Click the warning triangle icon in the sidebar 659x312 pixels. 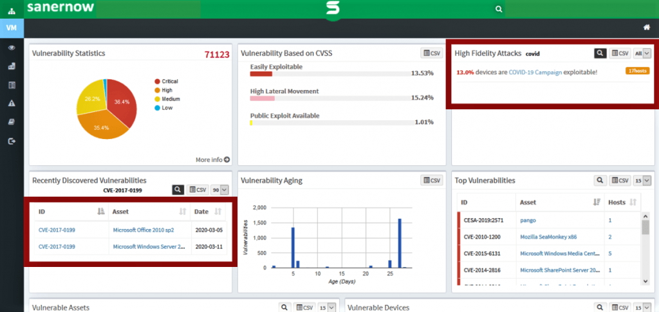pos(11,103)
